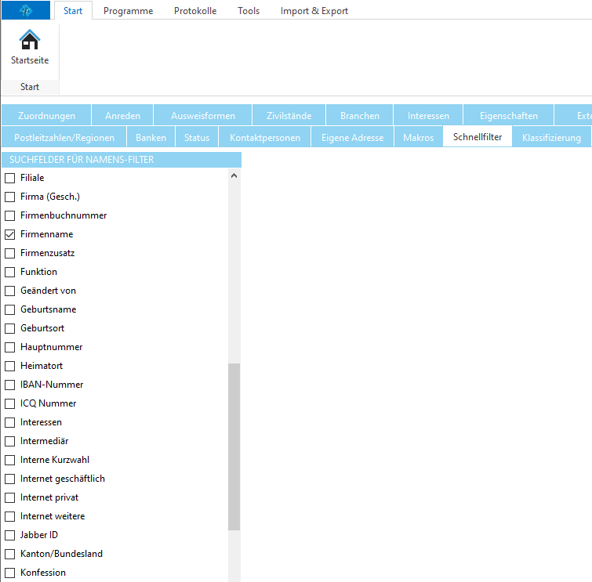Image resolution: width=592 pixels, height=582 pixels.
Task: Switch to the Import & Export tab
Action: click(314, 11)
